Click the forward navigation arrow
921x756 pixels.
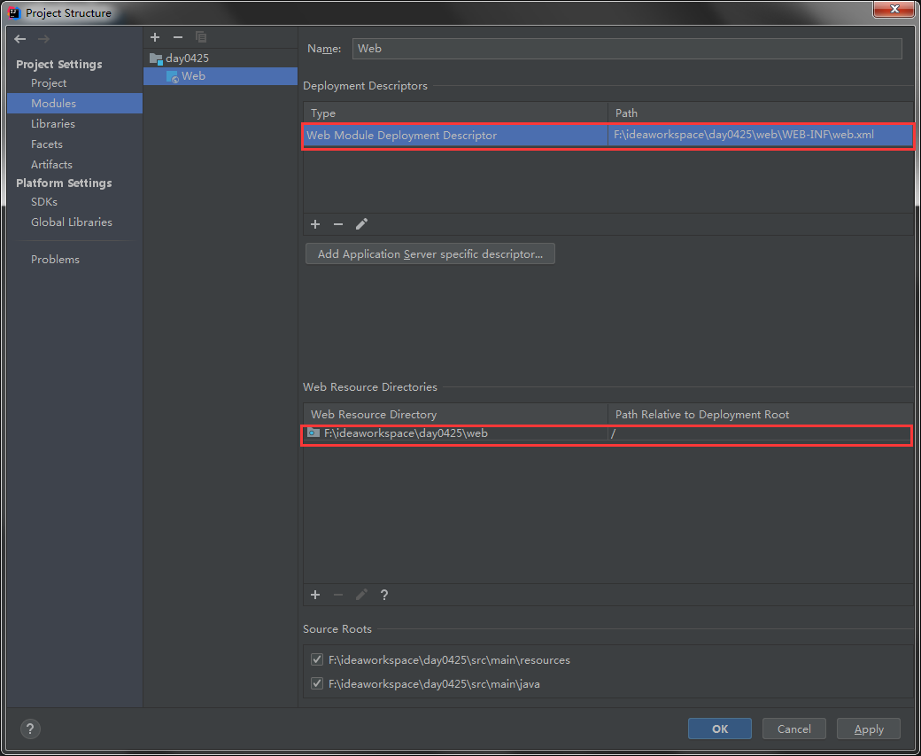click(43, 39)
